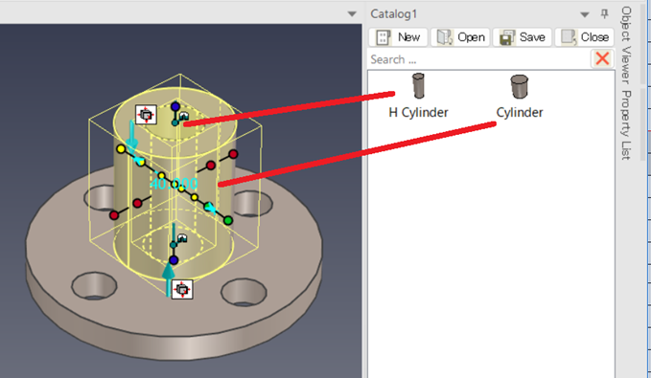651x378 pixels.
Task: Open the Property List side tab
Action: pos(626,124)
